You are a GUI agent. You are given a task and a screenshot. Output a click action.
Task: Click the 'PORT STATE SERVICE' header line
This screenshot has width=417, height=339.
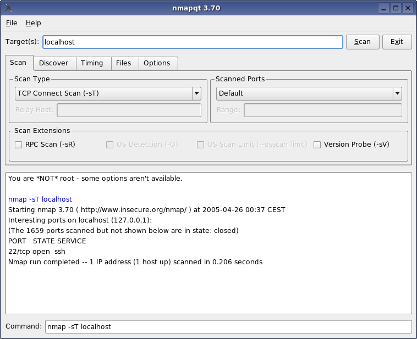click(47, 241)
